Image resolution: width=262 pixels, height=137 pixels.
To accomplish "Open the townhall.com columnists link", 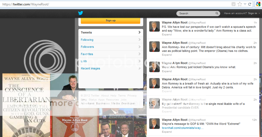I will [183, 128].
